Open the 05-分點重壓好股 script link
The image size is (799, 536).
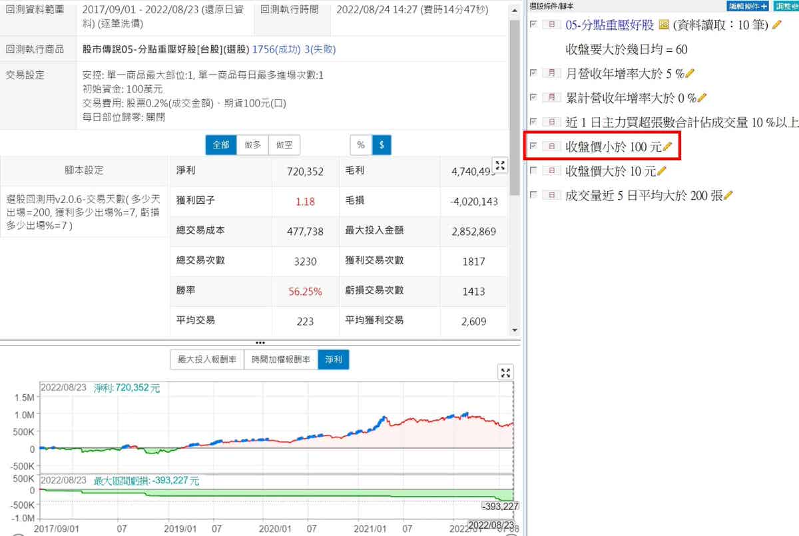click(609, 25)
